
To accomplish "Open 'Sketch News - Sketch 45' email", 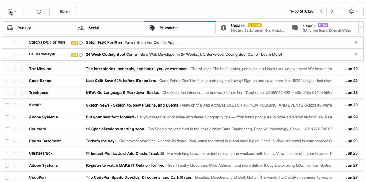I will pyautogui.click(x=183, y=105).
